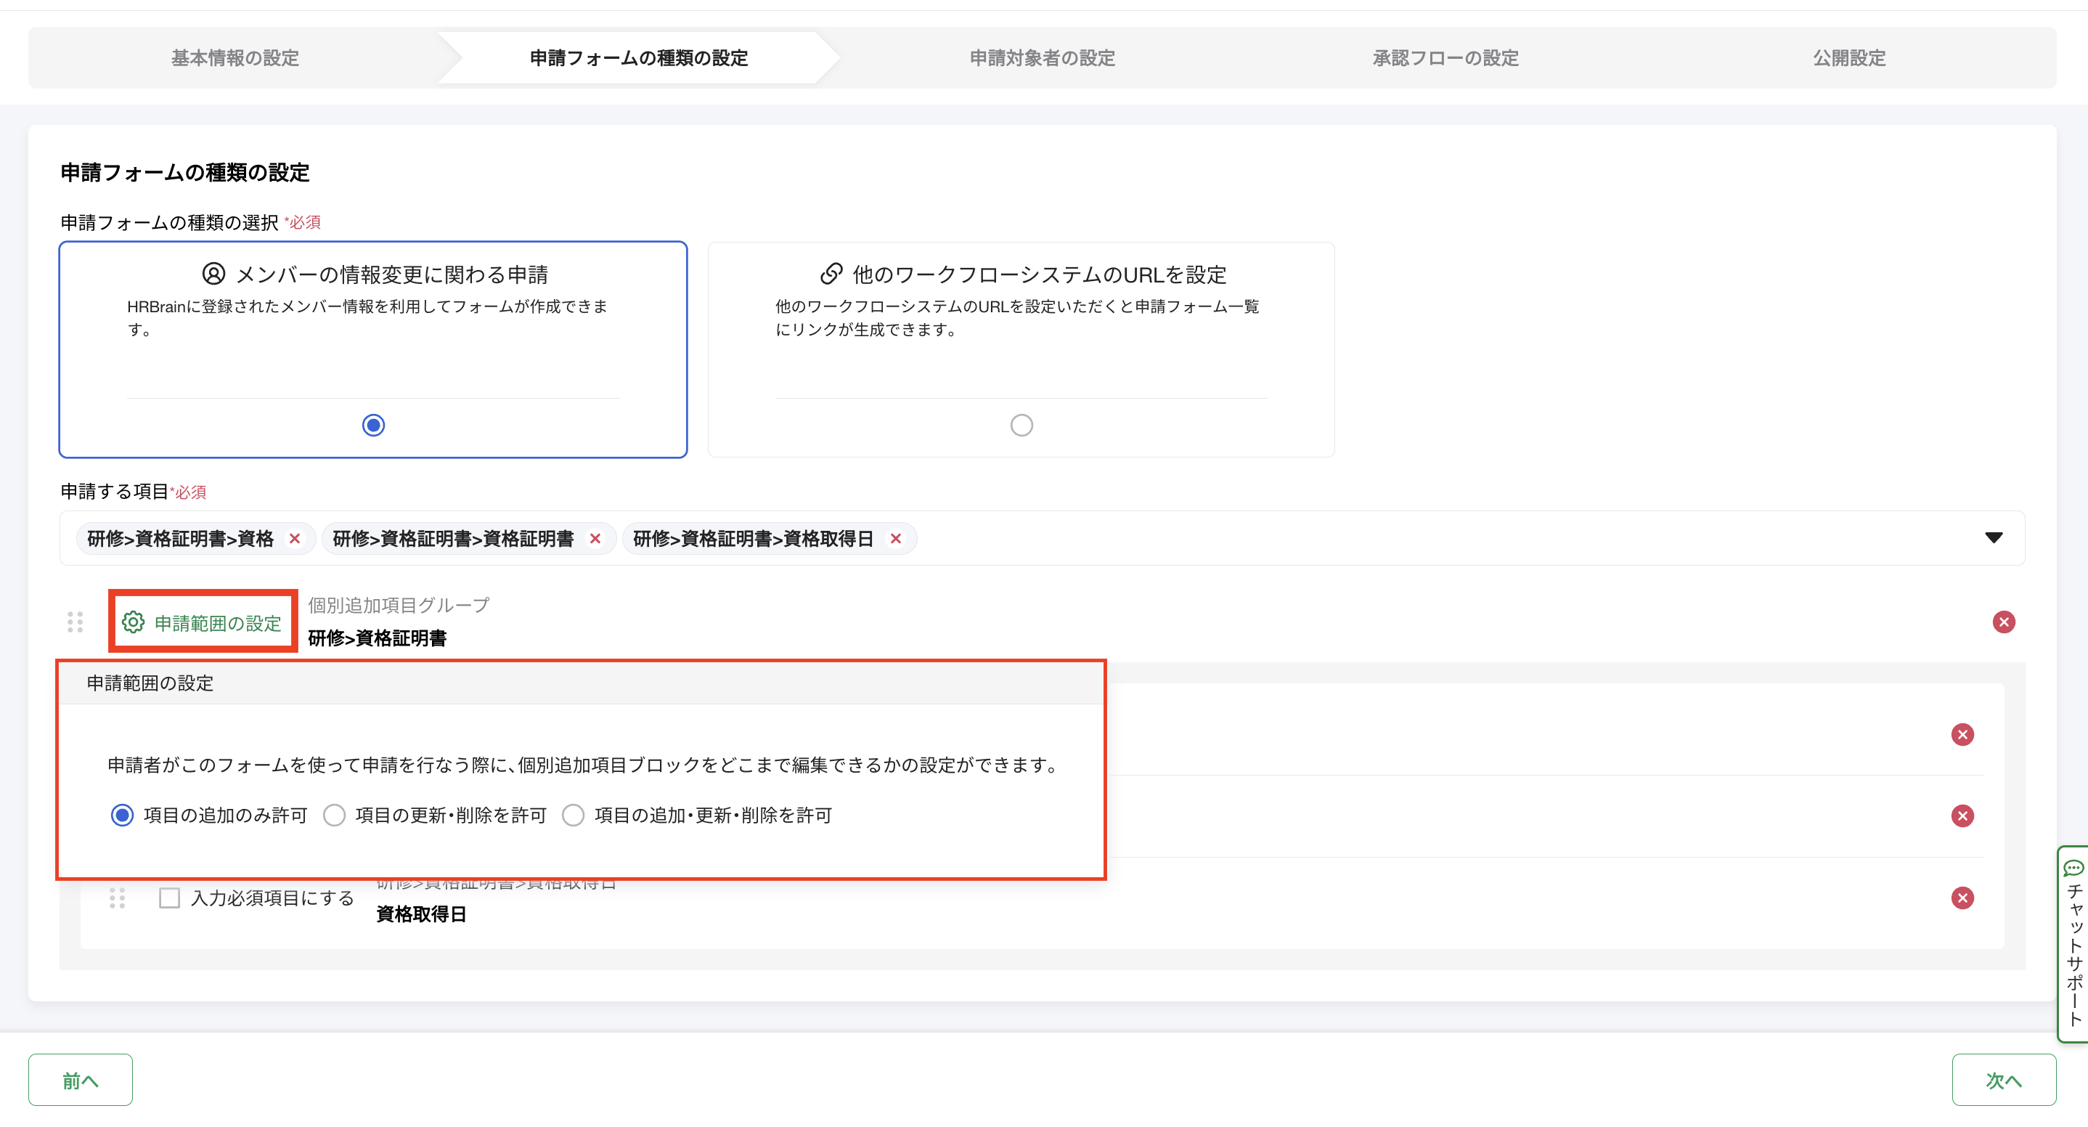This screenshot has width=2088, height=1127.
Task: Open the 申請範囲の設定 gear popup
Action: click(x=203, y=622)
